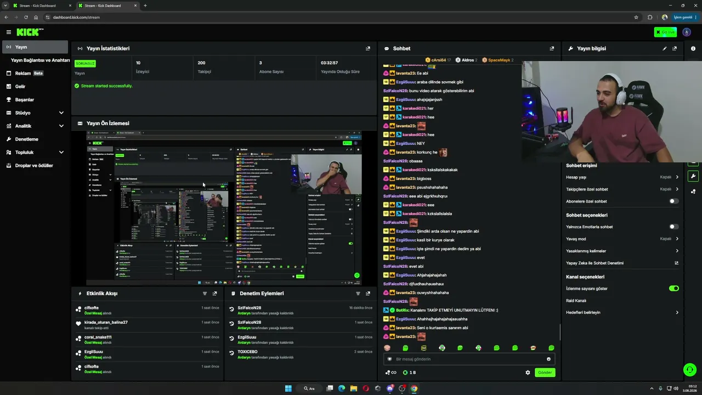Viewport: 702px width, 395px height.
Task: Pop out the Sohbet chat panel
Action: click(x=552, y=48)
